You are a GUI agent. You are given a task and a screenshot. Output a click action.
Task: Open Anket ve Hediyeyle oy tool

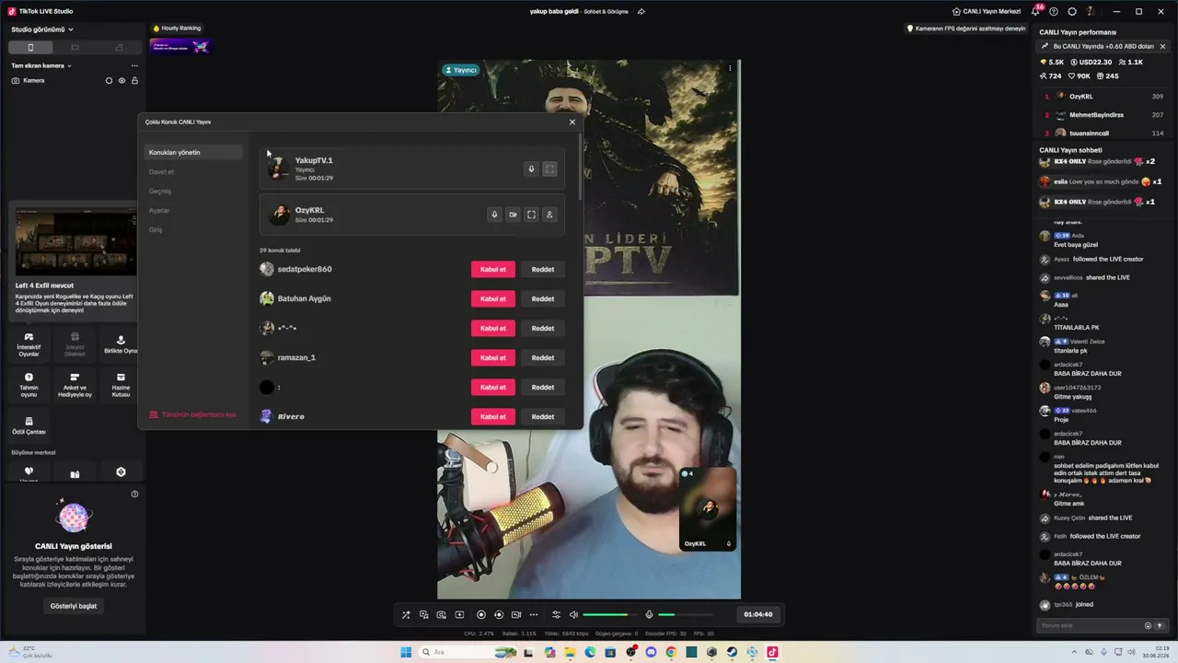click(x=75, y=385)
